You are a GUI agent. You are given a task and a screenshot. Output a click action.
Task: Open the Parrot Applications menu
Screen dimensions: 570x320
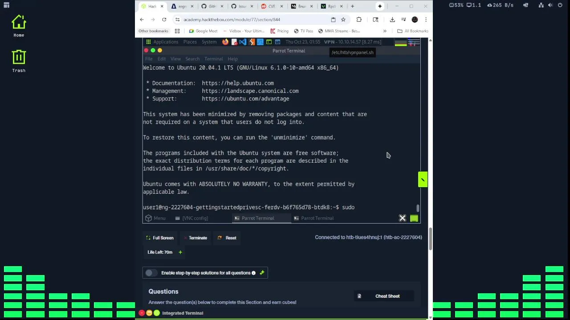coord(166,42)
